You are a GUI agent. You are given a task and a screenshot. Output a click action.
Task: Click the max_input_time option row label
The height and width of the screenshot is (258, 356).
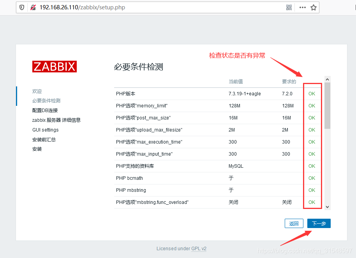click(144, 154)
